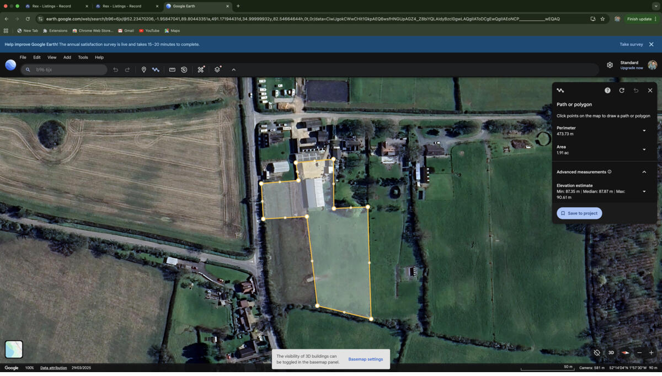Screen dimensions: 662x376
Task: Click the help icon in measurement panel
Action: coord(607,90)
